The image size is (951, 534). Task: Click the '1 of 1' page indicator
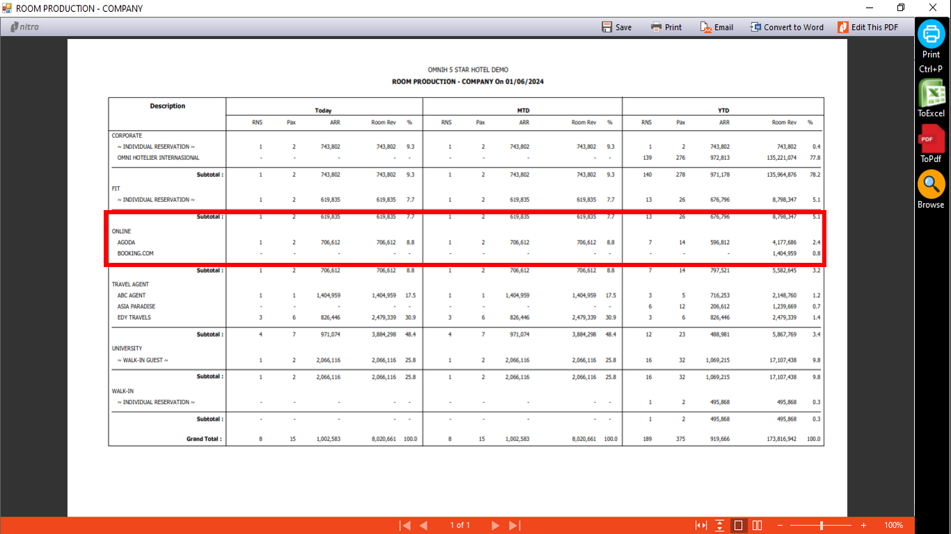pos(459,525)
